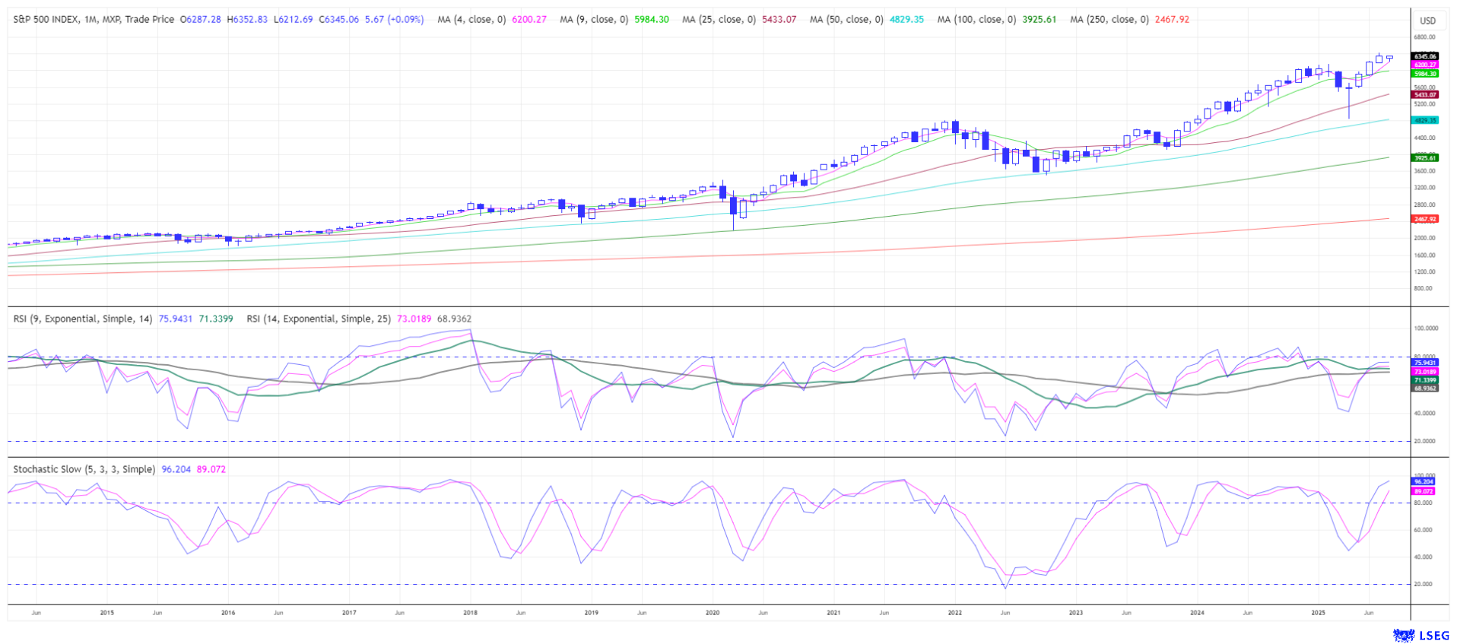The width and height of the screenshot is (1457, 644).
Task: Select the MA (250, close, 0) legend
Action: [1109, 19]
